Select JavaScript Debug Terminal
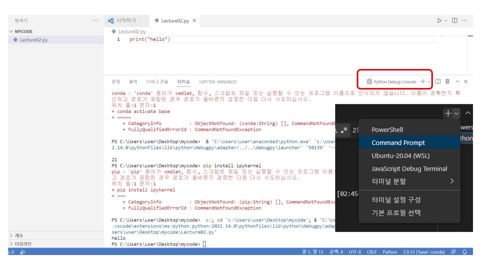Screen dimensions: 481x270 (409, 168)
